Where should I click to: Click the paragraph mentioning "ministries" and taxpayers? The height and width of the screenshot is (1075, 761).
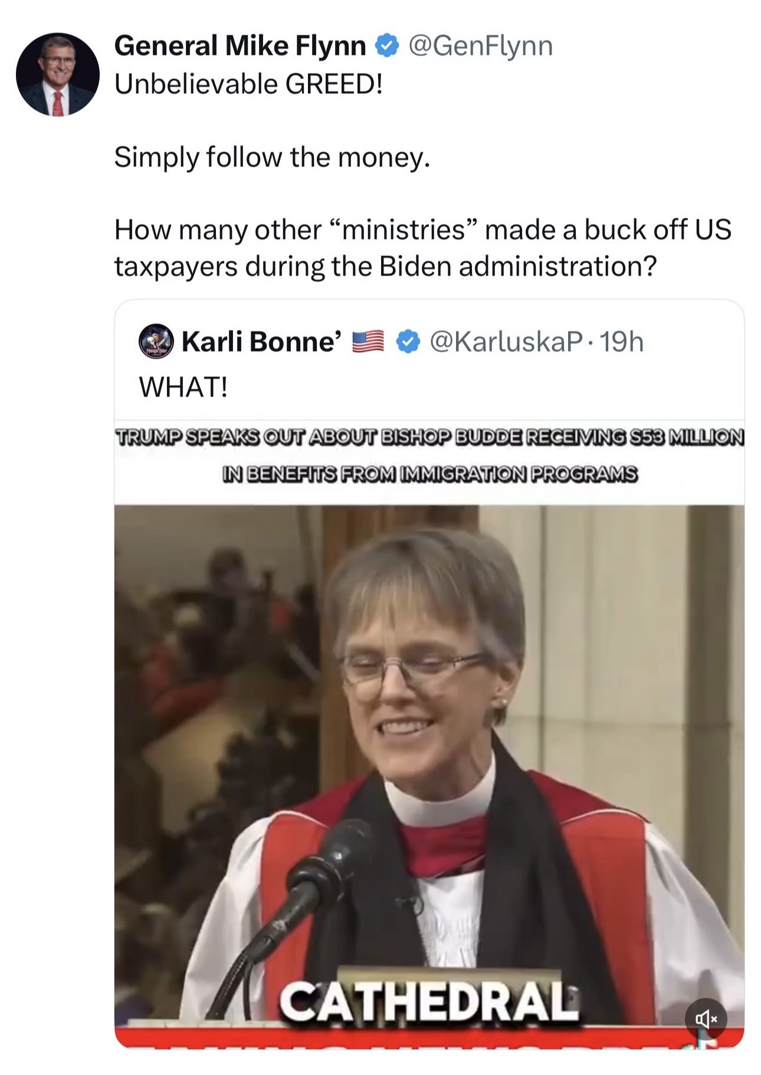click(422, 248)
